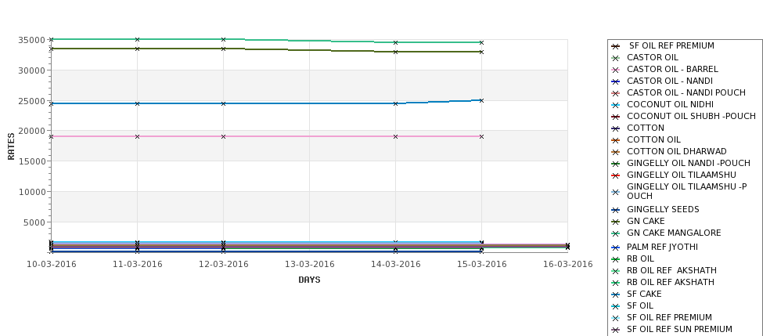Click the top green line's 15-03-2016 data point
Image resolution: width=763 pixels, height=336 pixels.
pos(481,43)
